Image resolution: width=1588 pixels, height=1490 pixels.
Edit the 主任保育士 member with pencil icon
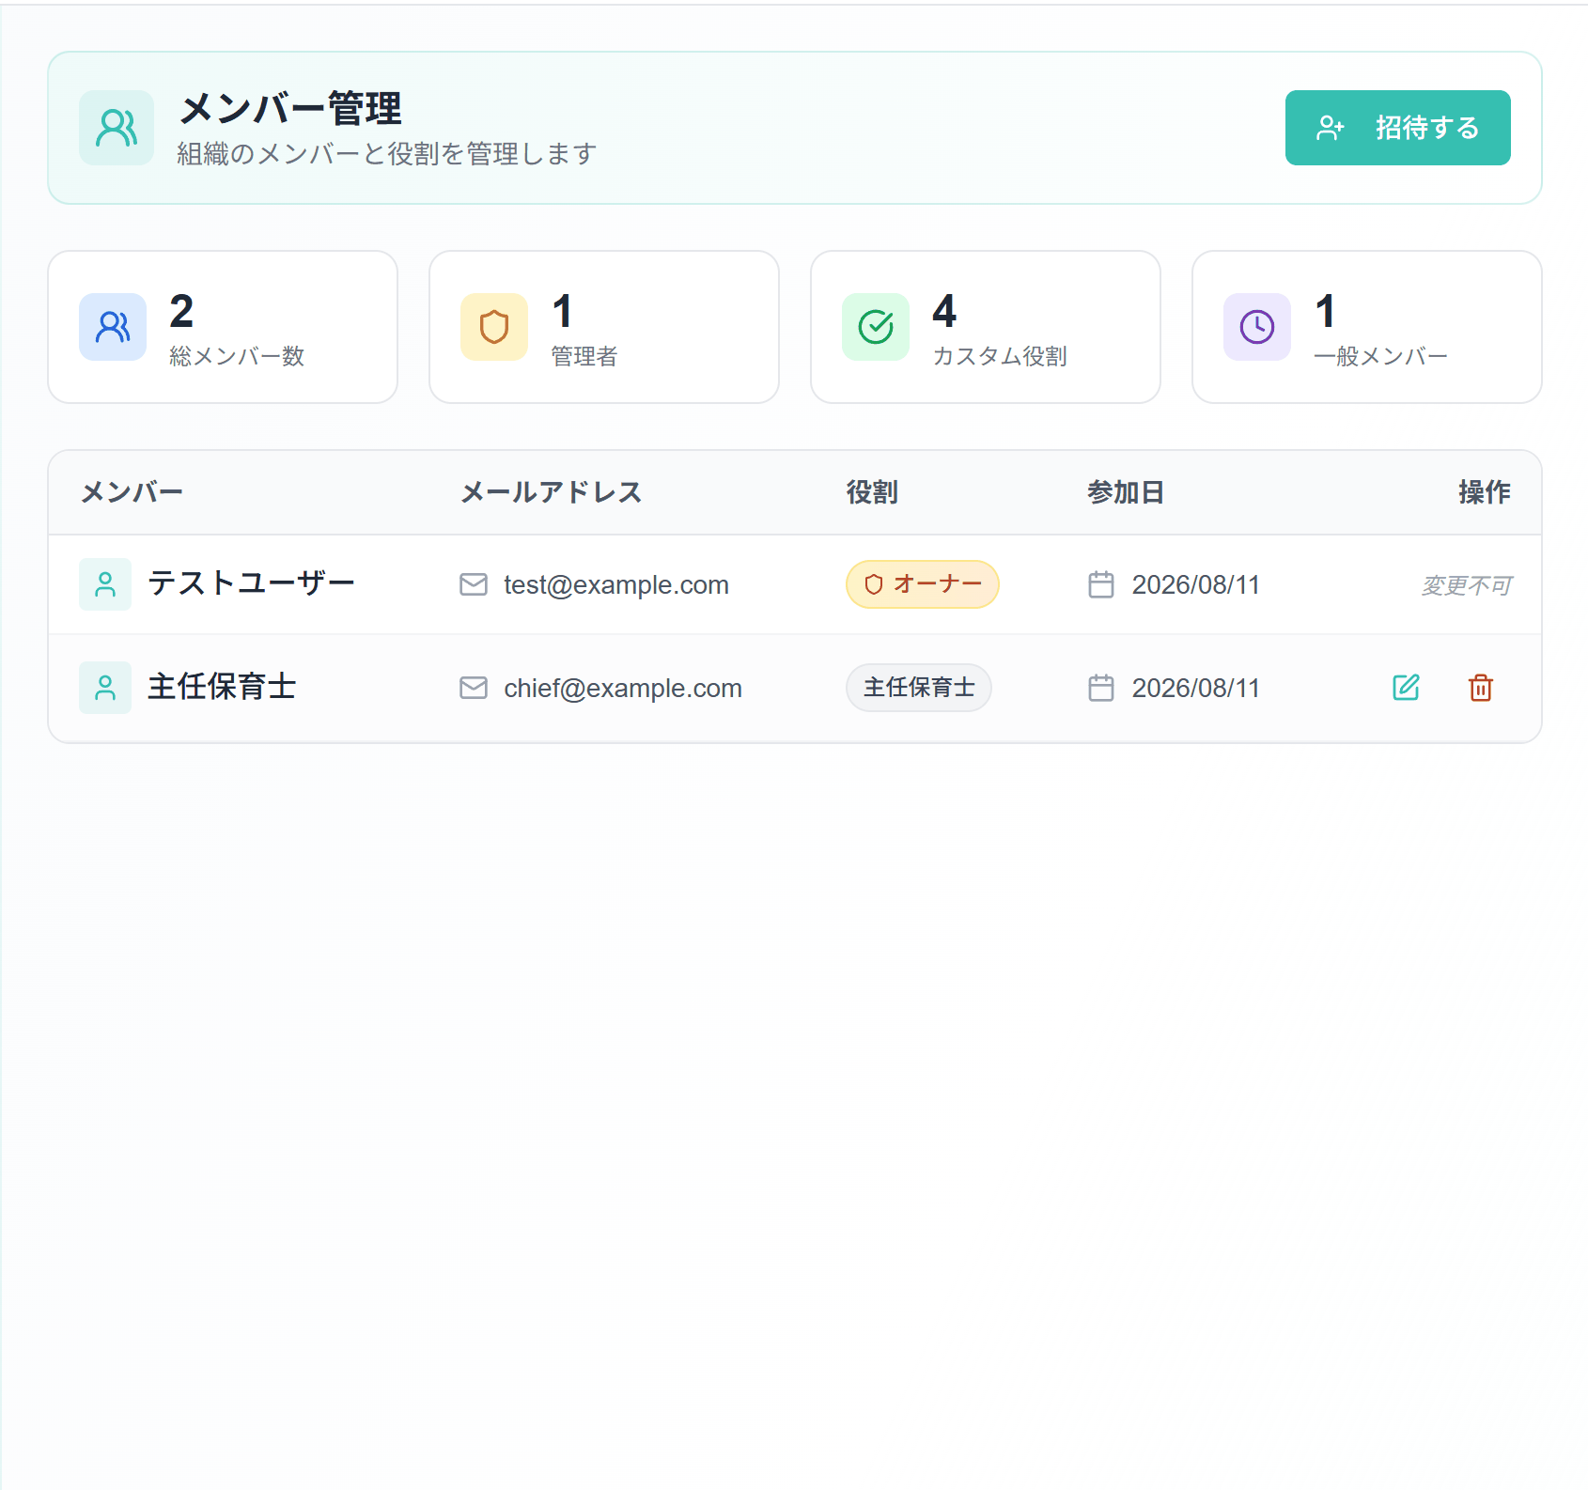[1406, 688]
